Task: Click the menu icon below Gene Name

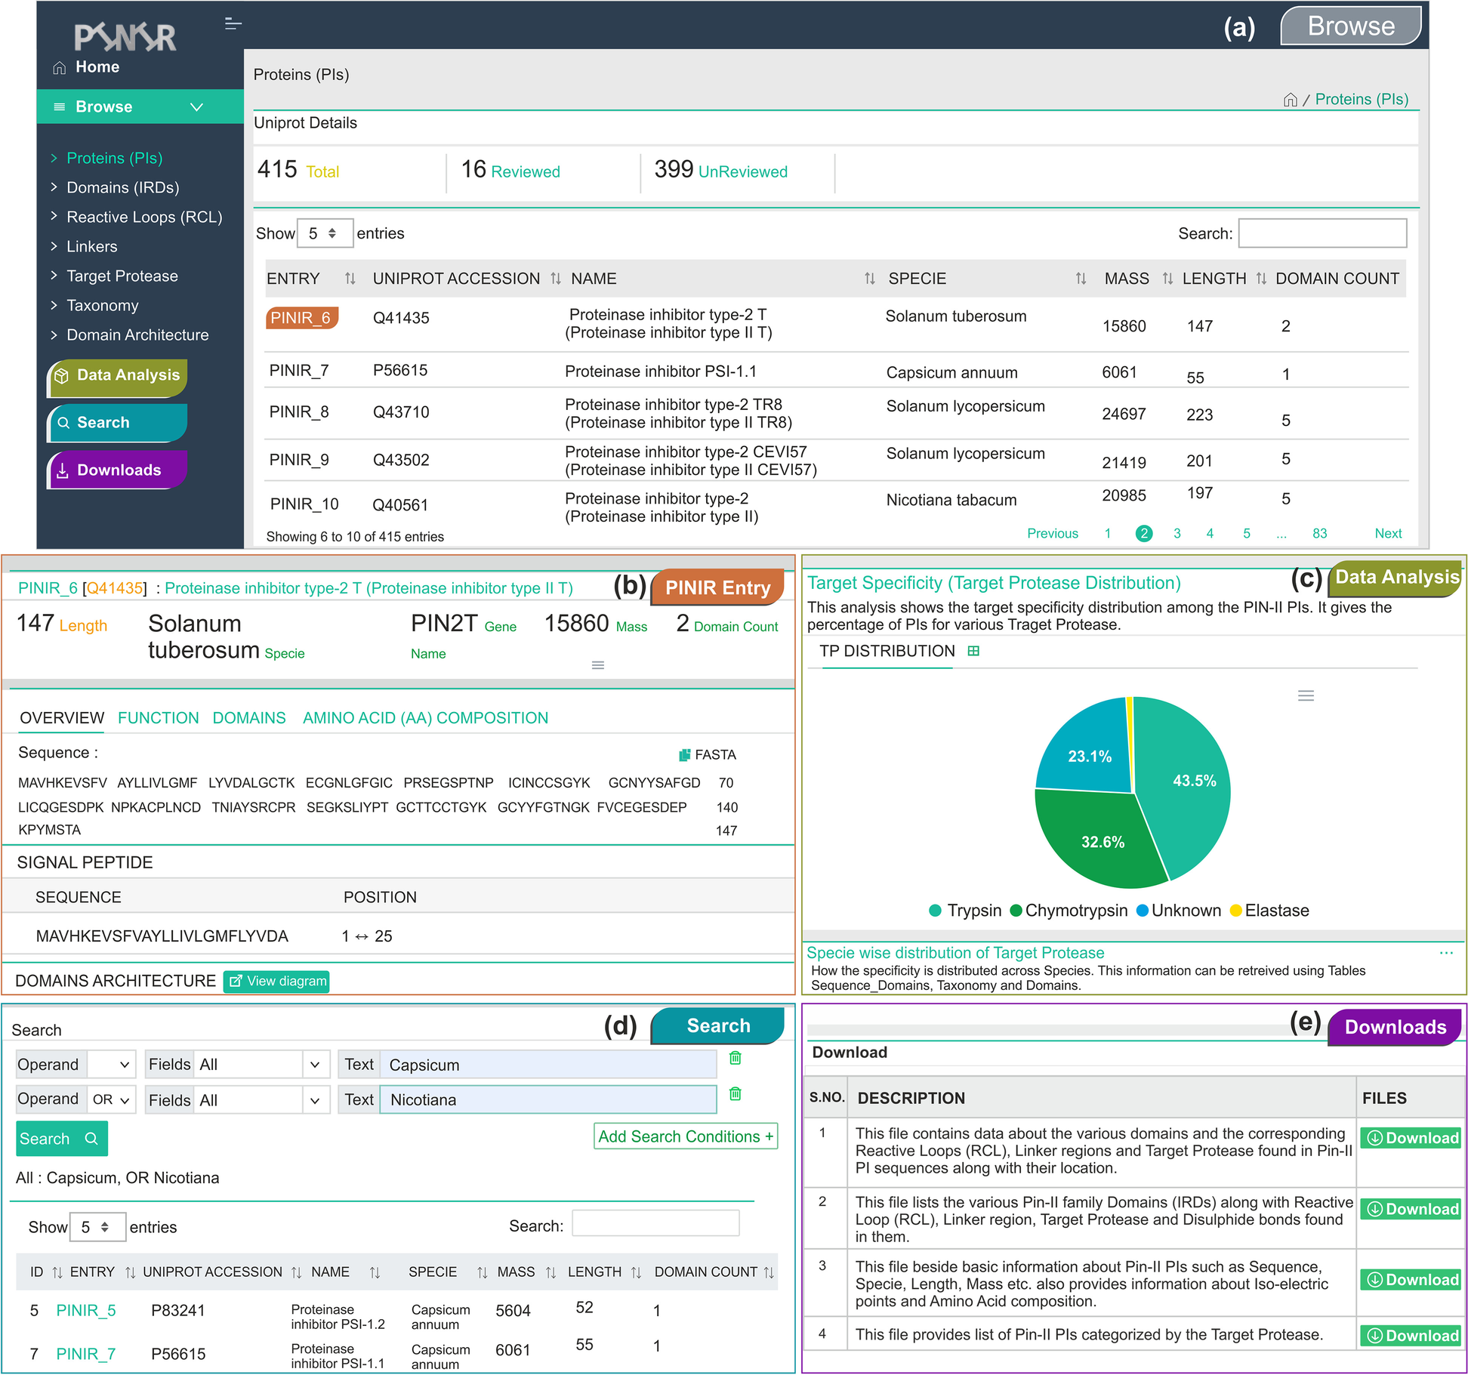Action: pos(598,665)
